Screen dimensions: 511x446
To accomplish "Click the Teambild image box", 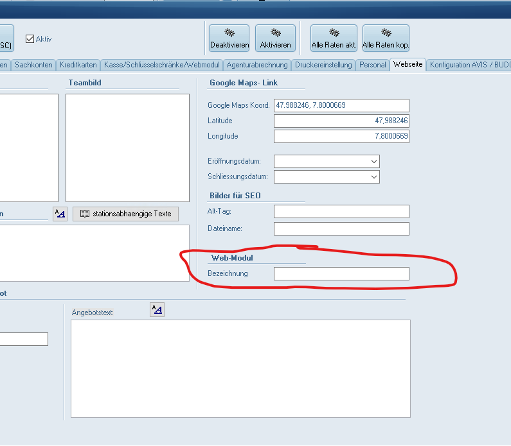I will point(127,148).
